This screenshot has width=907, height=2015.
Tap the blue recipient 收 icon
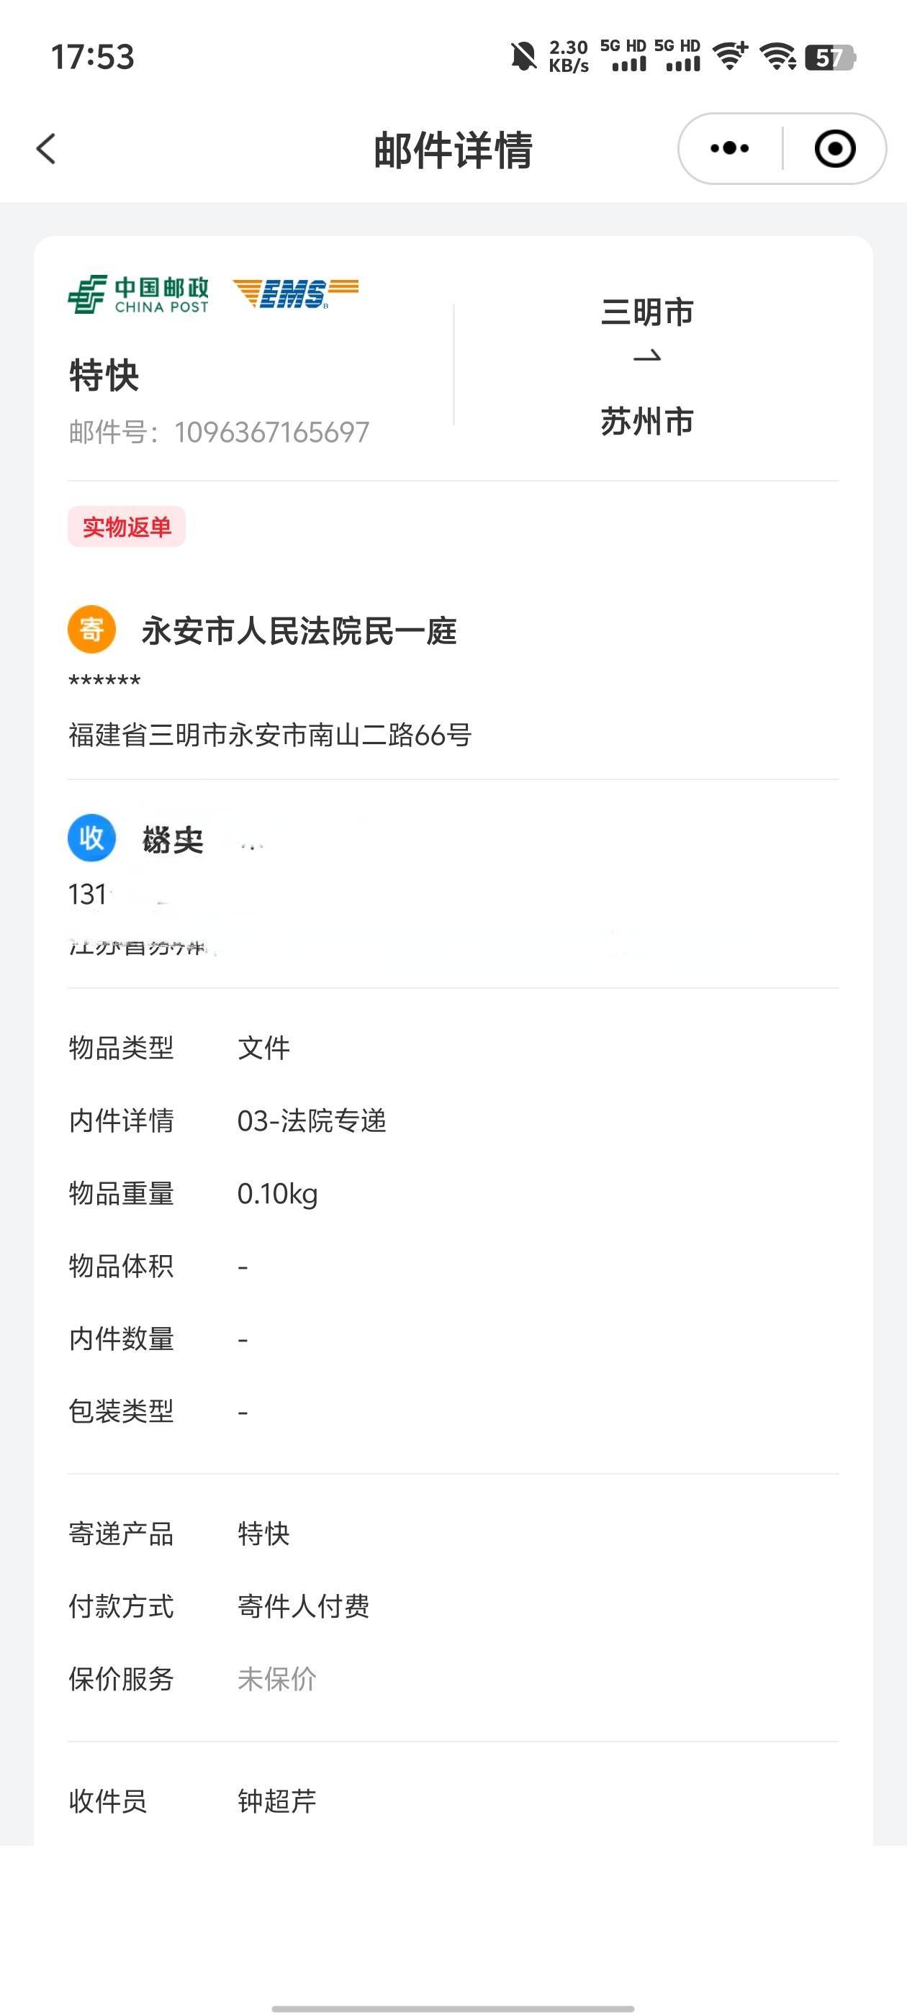(x=91, y=838)
